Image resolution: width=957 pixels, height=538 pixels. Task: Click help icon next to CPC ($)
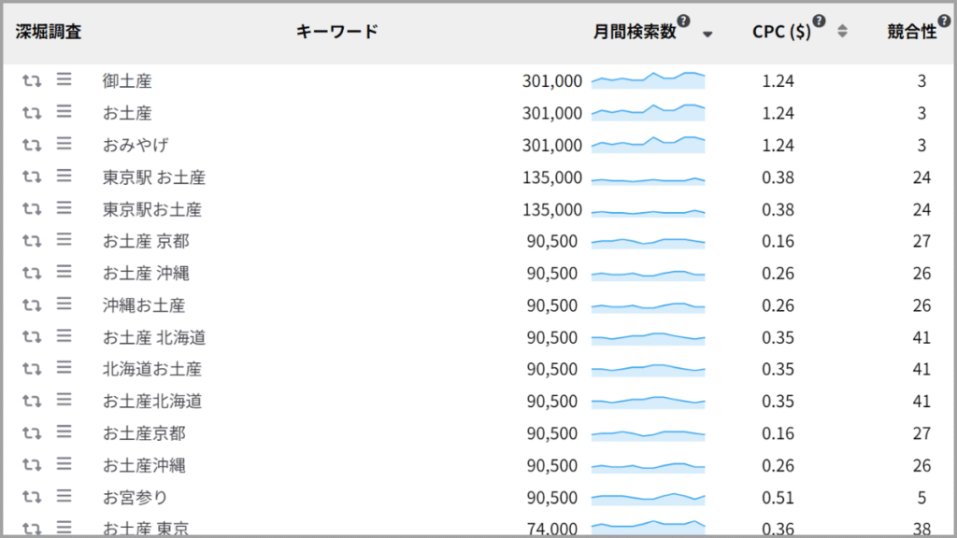tap(820, 22)
